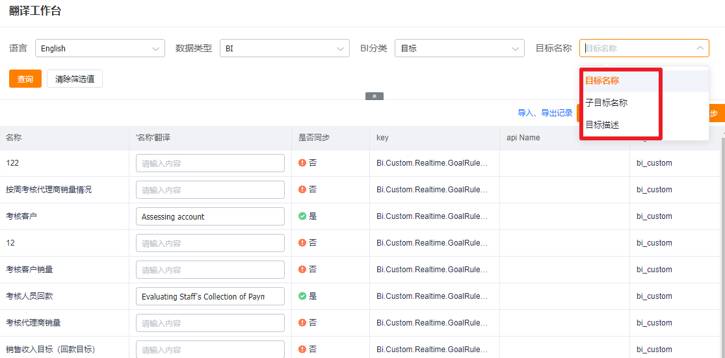Image resolution: width=725 pixels, height=358 pixels.
Task: Click the 翻译工作台 page title
Action: pos(35,11)
